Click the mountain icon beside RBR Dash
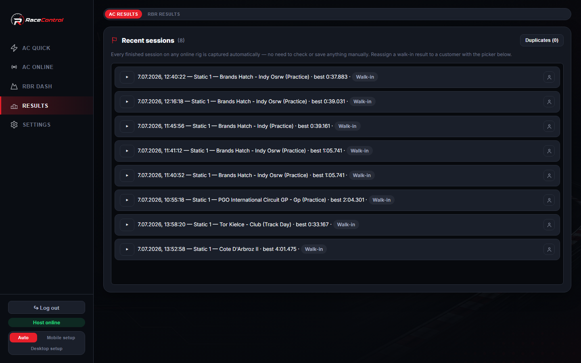The width and height of the screenshot is (581, 363). [14, 86]
